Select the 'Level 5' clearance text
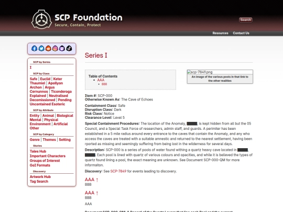283x212 pixels. click(119, 118)
